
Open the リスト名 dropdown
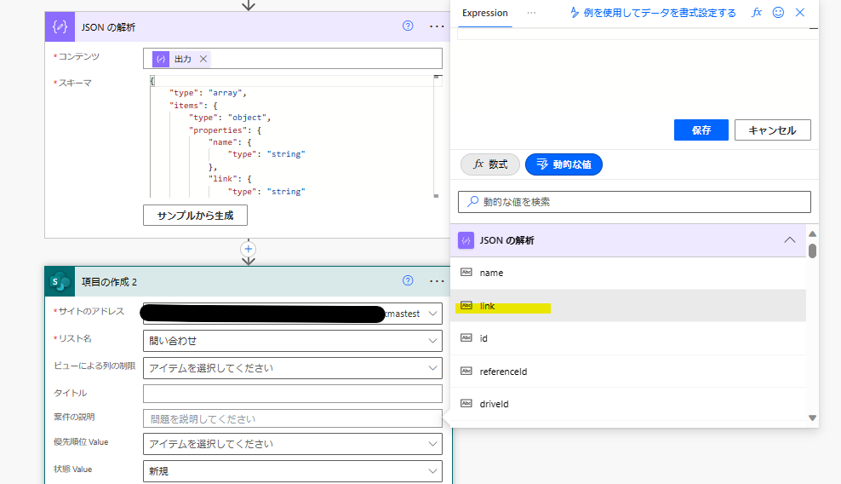pos(293,341)
